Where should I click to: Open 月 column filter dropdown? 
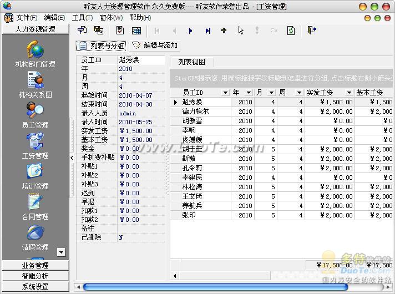[x=271, y=93]
